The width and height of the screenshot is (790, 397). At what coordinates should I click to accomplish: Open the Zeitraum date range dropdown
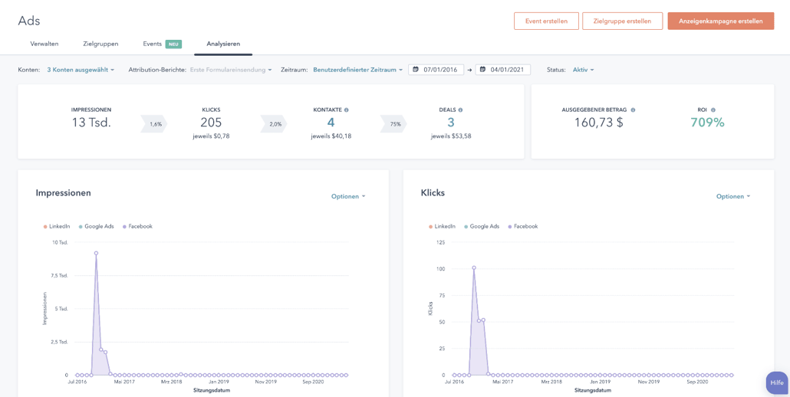point(357,70)
